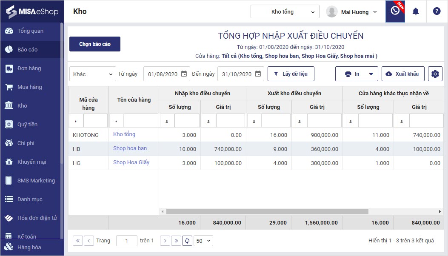Click the Lấy dữ liệu button
This screenshot has width=448, height=256.
(x=291, y=74)
